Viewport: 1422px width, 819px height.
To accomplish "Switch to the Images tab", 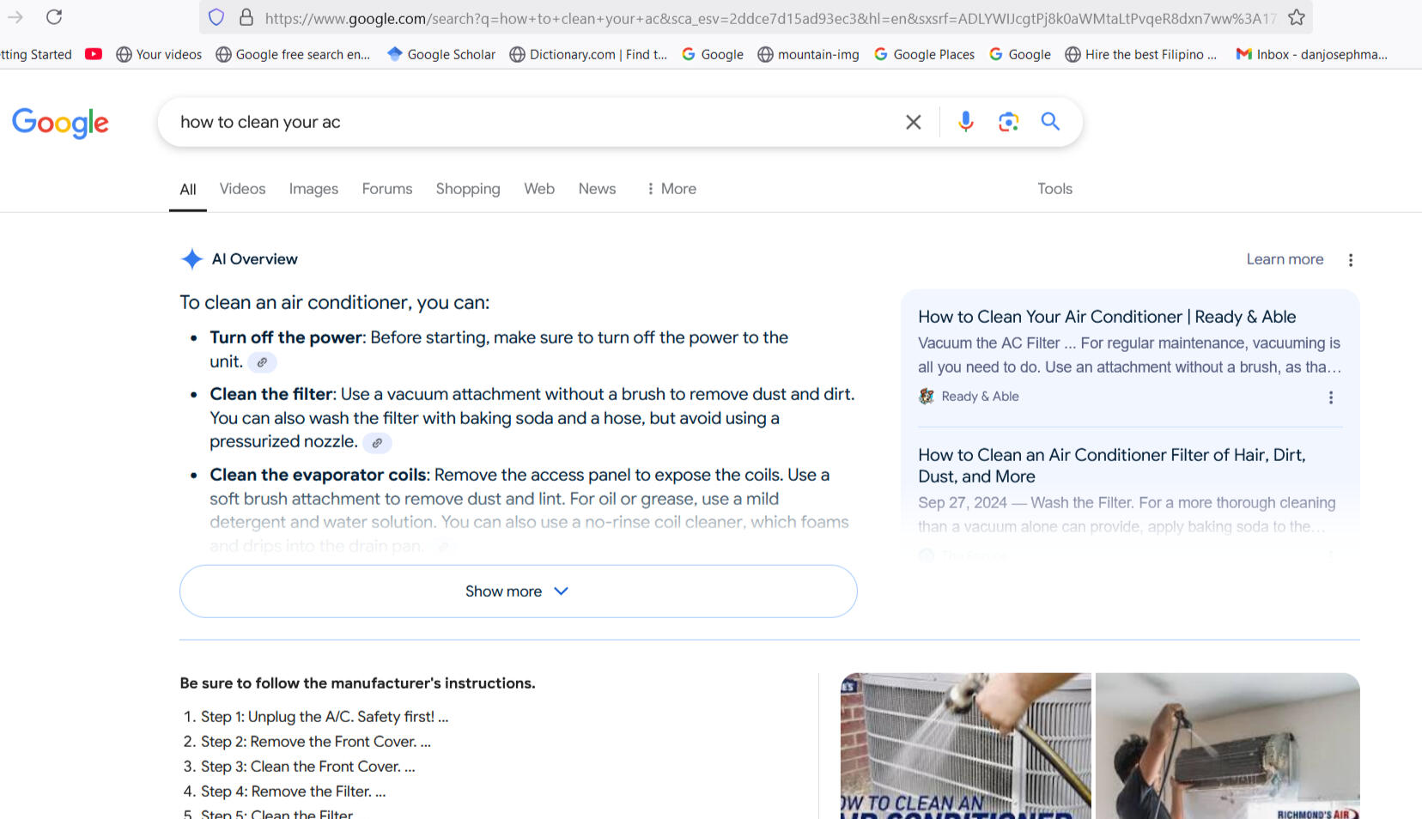I will [313, 189].
